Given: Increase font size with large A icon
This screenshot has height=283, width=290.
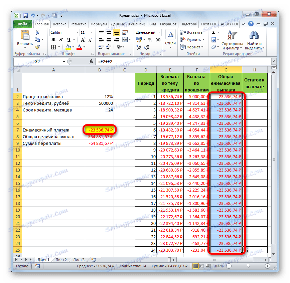Looking at the screenshot, I should click(x=83, y=39).
